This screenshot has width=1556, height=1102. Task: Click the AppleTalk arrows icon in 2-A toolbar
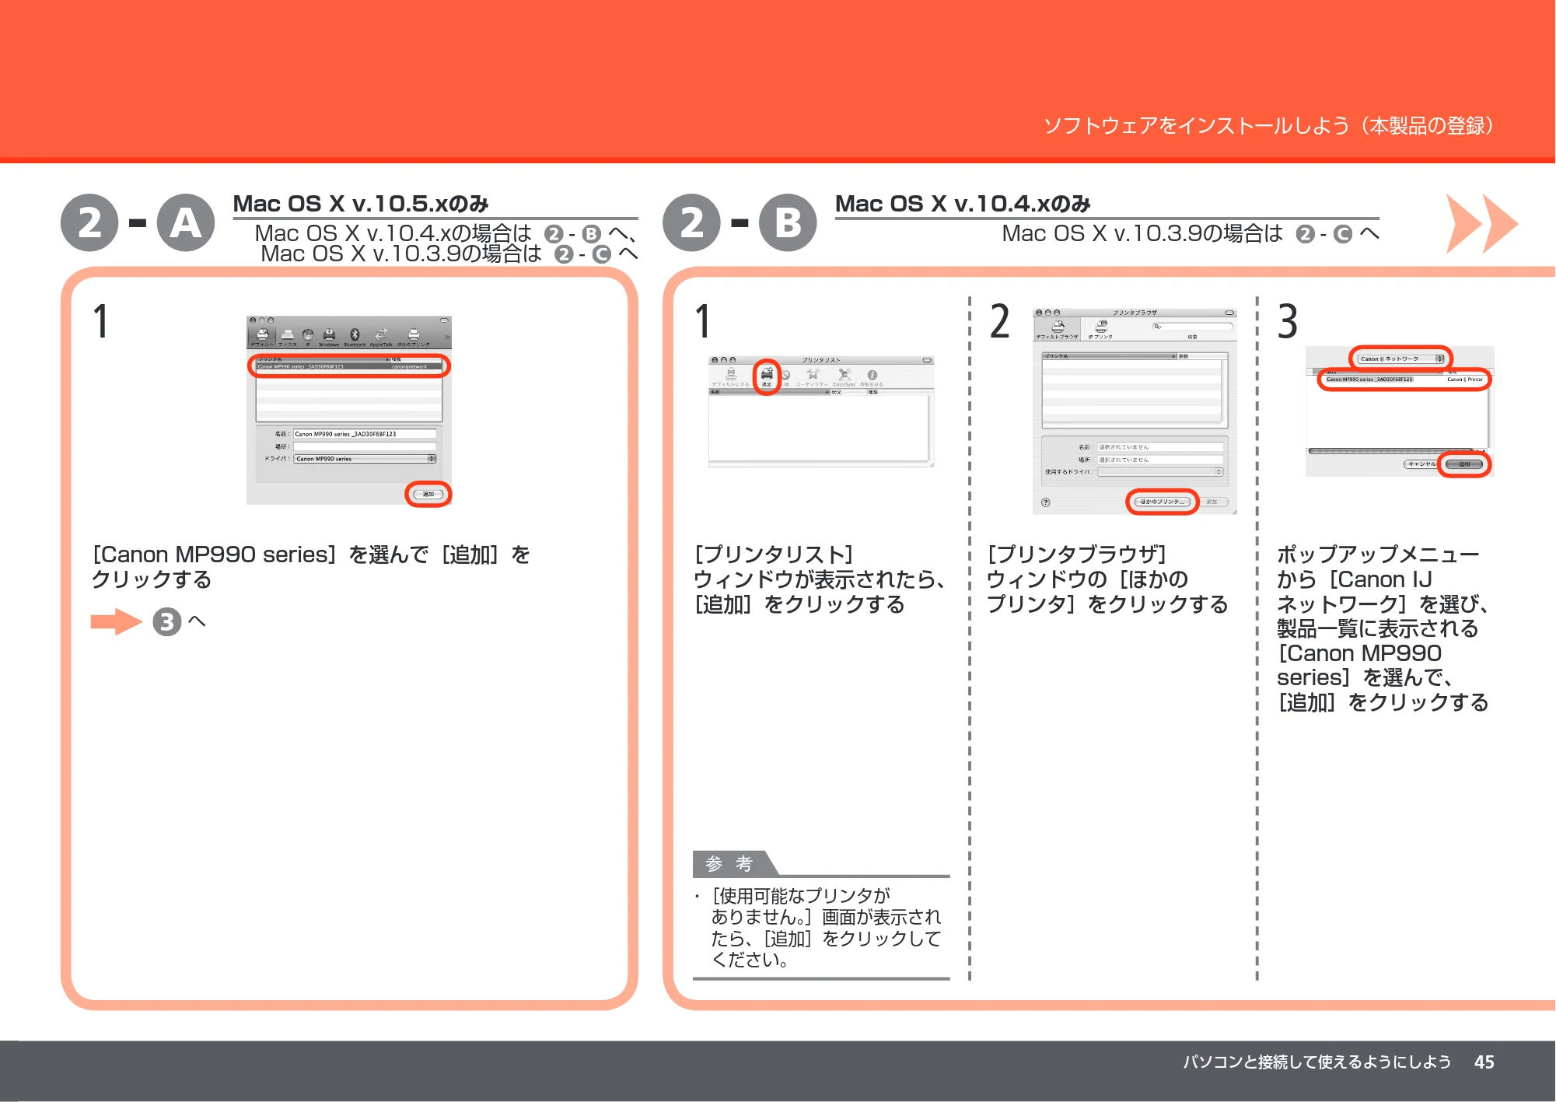coord(381,335)
